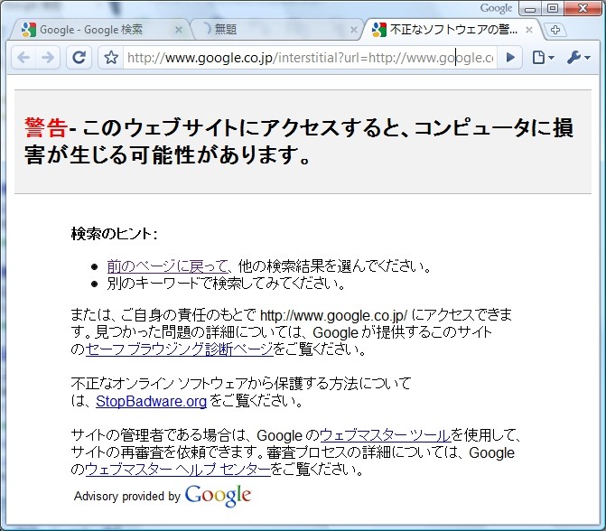Close the browser window with the red X
The height and width of the screenshot is (531, 606).
click(583, 8)
